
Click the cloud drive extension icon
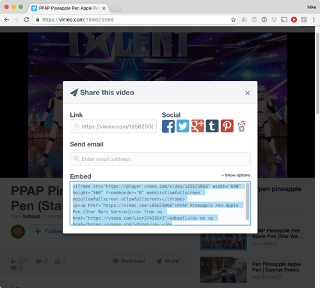pos(244,20)
